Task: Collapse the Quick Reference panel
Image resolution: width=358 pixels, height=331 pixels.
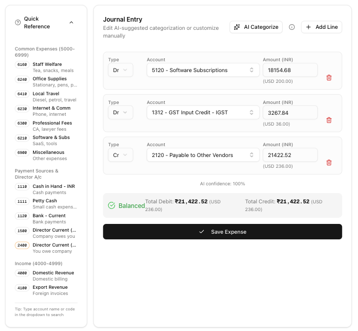Action: coord(71,23)
